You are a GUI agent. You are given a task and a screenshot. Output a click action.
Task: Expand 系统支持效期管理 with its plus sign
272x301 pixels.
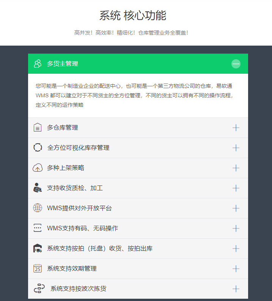click(x=236, y=269)
